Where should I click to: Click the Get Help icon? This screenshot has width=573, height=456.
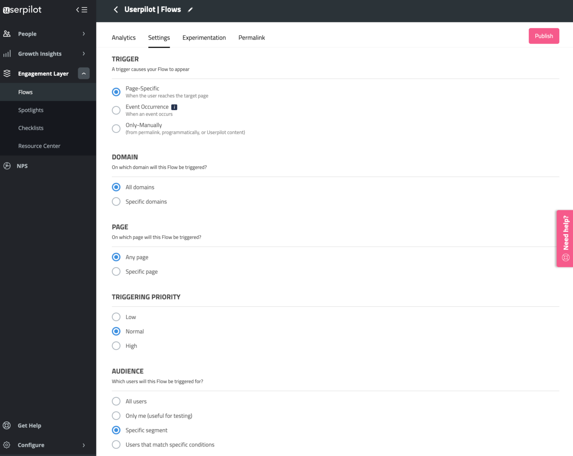tap(7, 425)
